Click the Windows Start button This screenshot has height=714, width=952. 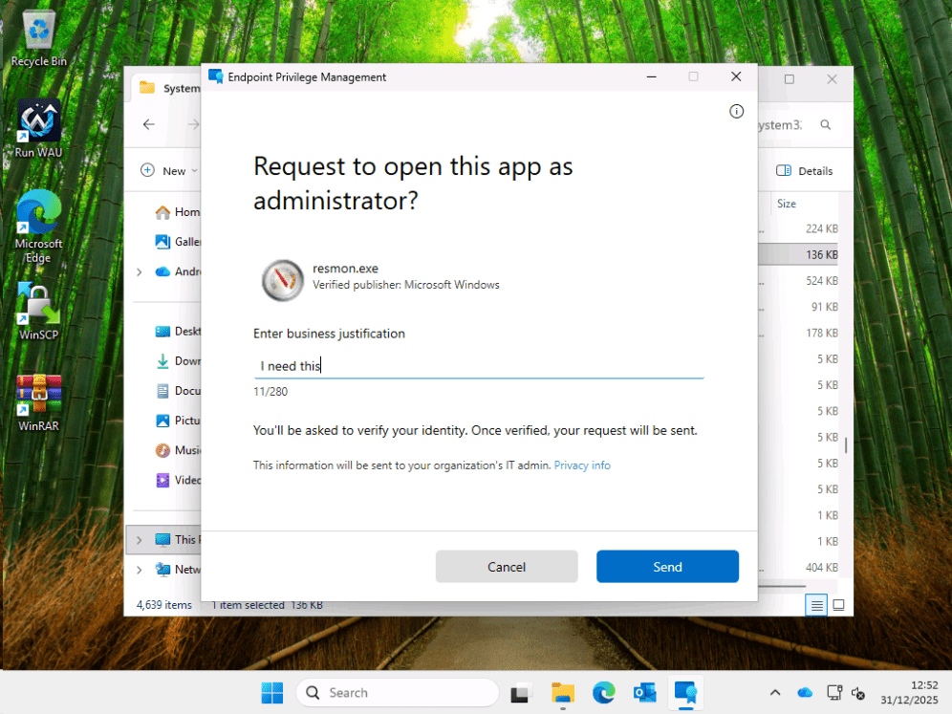pyautogui.click(x=272, y=693)
